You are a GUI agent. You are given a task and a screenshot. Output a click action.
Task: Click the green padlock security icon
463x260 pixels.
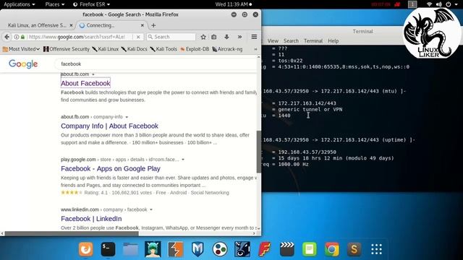pos(22,37)
